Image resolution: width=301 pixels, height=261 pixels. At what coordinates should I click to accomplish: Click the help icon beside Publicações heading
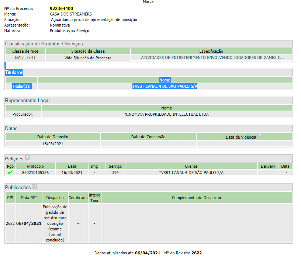coord(35,187)
